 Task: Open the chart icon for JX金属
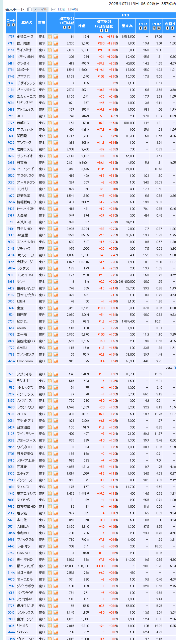(x=56, y=235)
